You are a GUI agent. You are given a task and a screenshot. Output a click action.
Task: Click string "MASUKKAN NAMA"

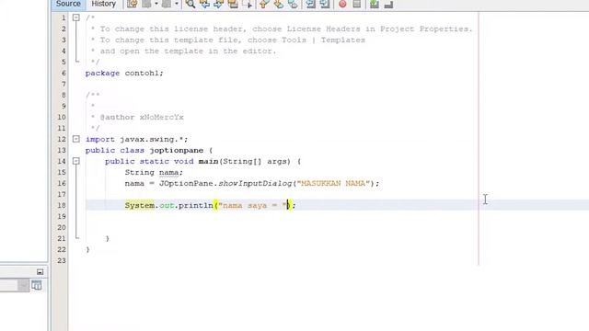click(x=333, y=183)
